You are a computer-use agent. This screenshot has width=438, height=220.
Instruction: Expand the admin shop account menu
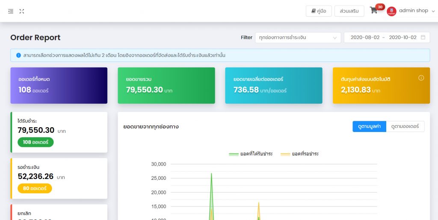(433, 11)
